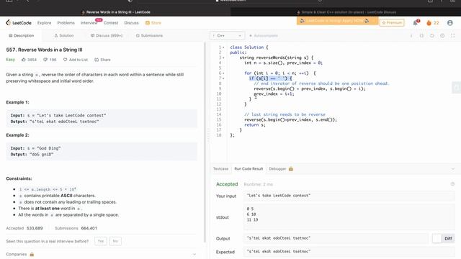Click the Example 2 code block
The width and height of the screenshot is (461, 259).
(x=102, y=152)
